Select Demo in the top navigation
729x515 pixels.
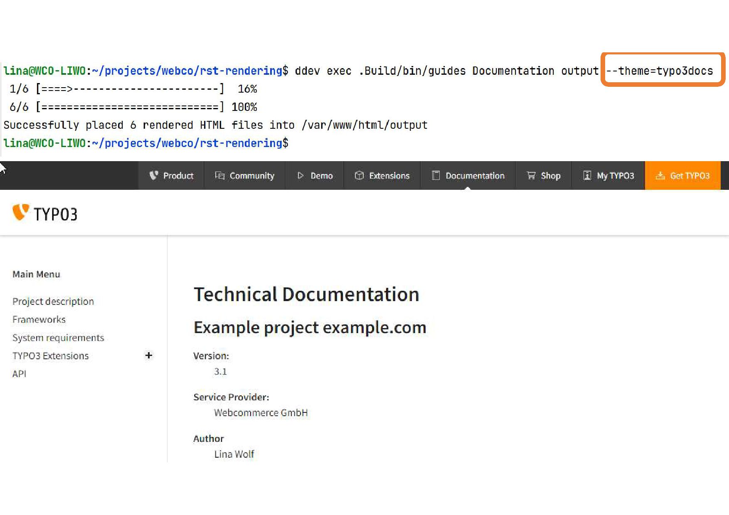(x=315, y=175)
